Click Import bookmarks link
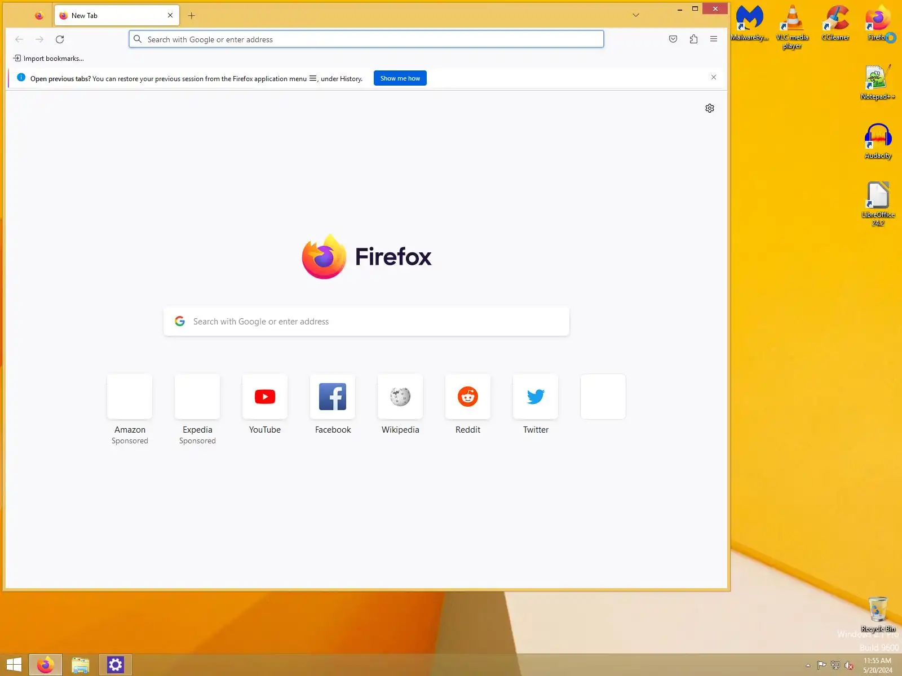This screenshot has width=902, height=676. point(48,59)
